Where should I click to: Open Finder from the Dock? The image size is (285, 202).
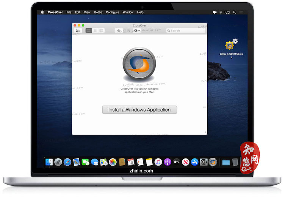[x=49, y=162]
